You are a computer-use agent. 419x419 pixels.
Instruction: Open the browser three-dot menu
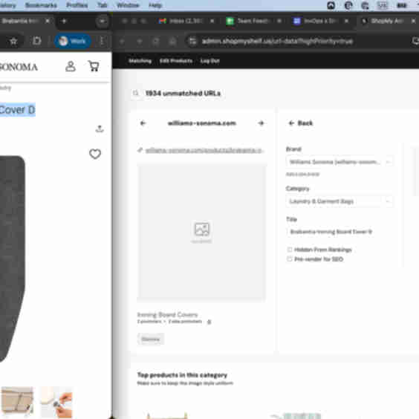(102, 41)
